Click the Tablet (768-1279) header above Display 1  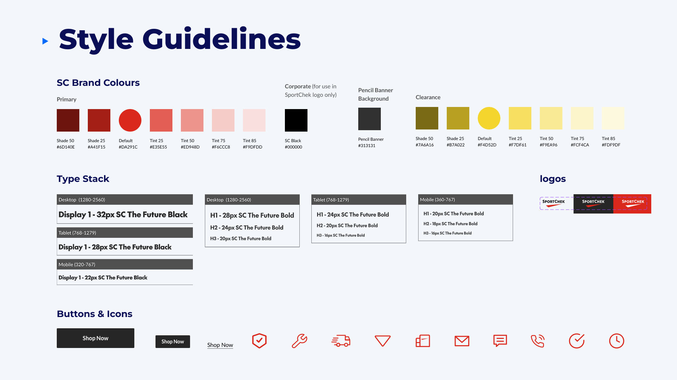125,233
